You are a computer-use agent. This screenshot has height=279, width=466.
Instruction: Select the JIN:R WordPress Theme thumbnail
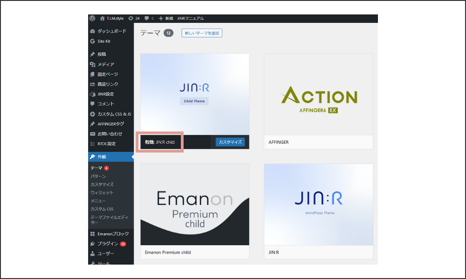318,204
